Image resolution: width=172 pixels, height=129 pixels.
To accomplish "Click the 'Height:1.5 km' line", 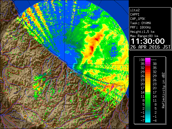I will tap(142, 32).
